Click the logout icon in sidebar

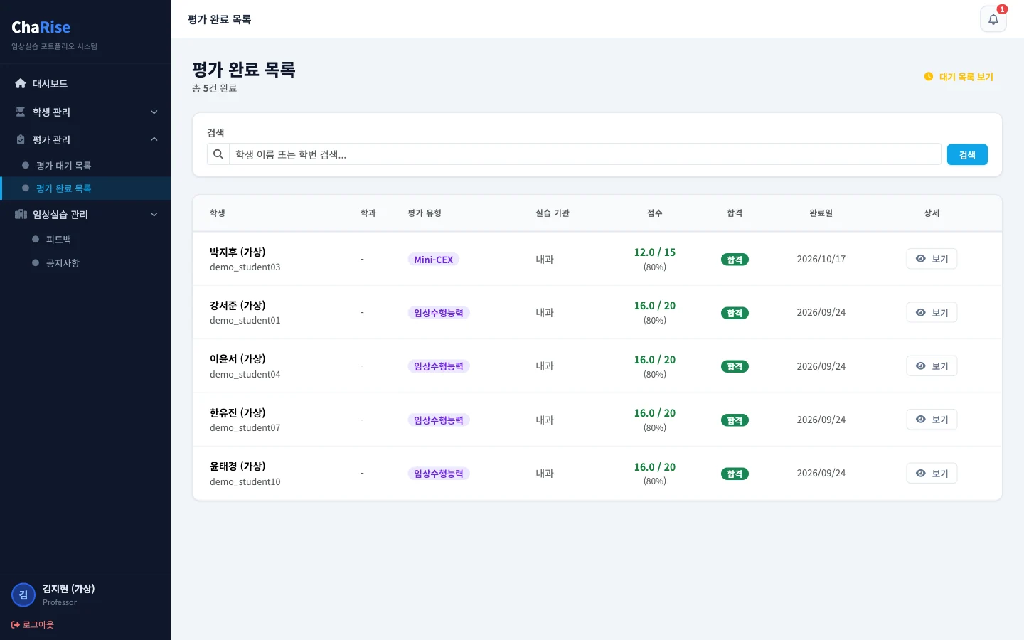pos(16,624)
